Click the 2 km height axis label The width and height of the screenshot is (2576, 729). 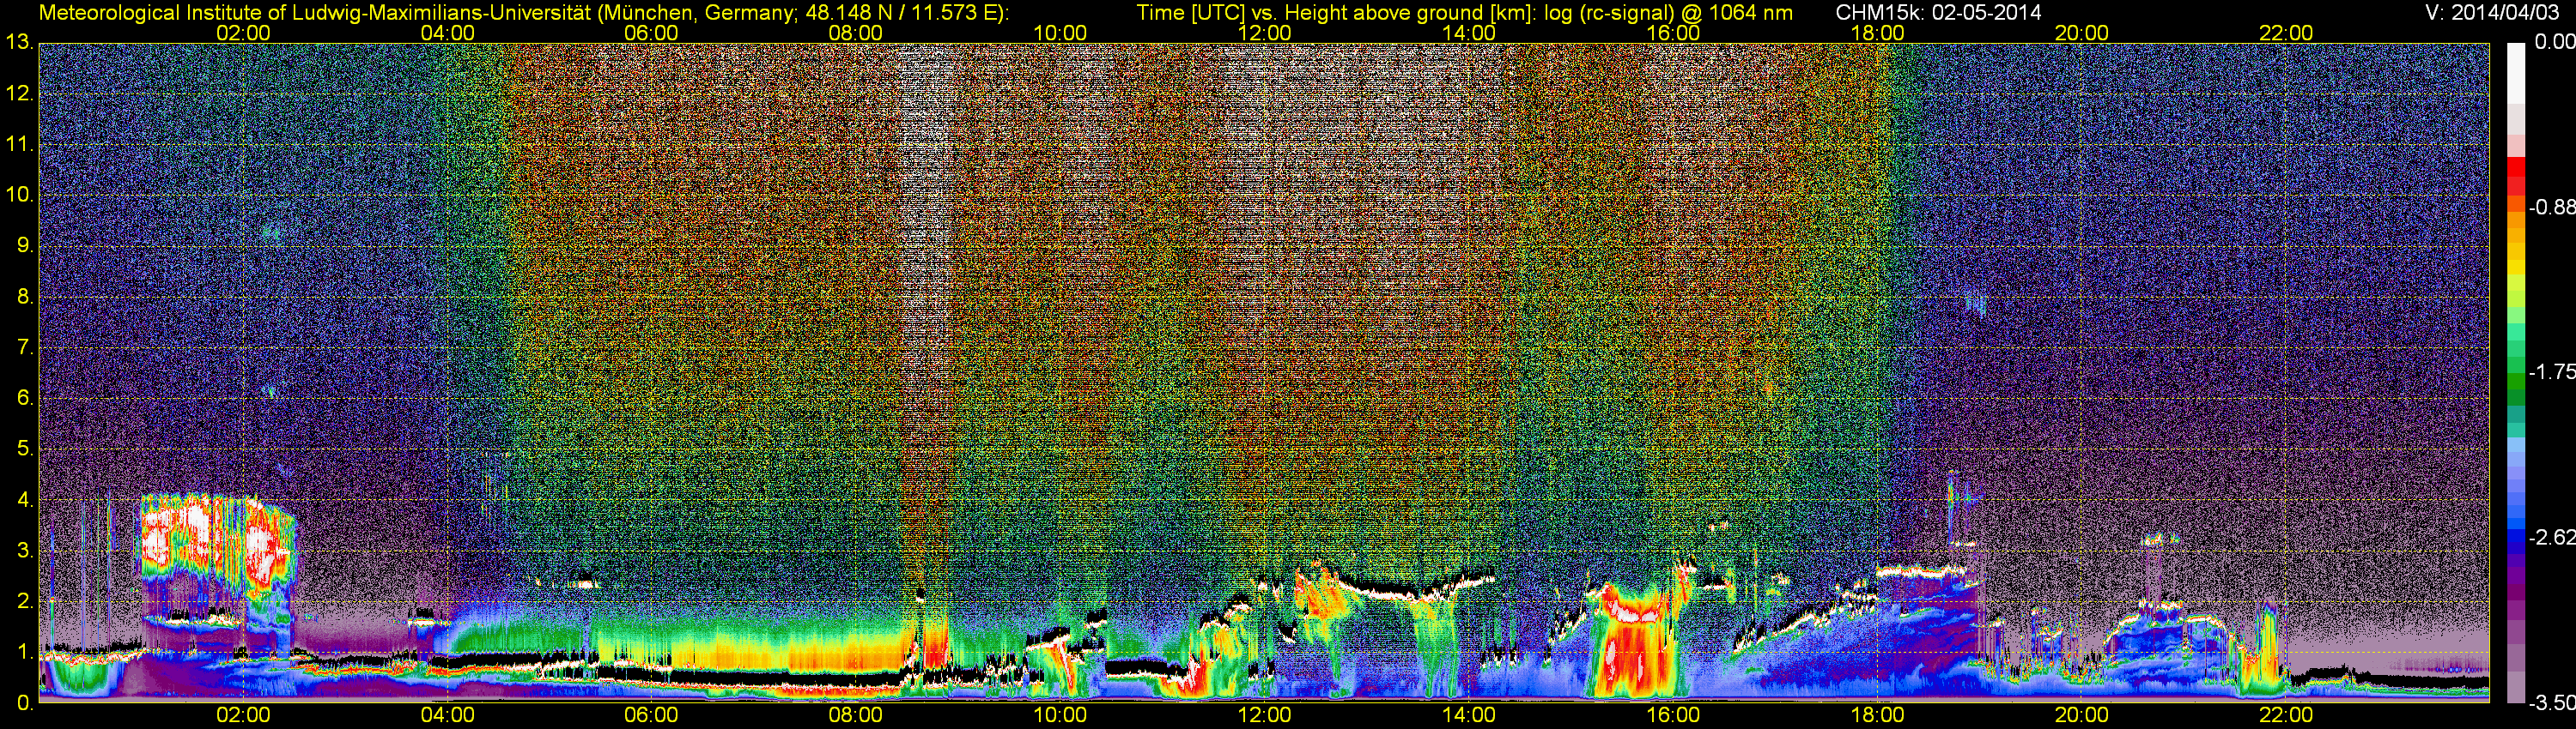click(25, 601)
